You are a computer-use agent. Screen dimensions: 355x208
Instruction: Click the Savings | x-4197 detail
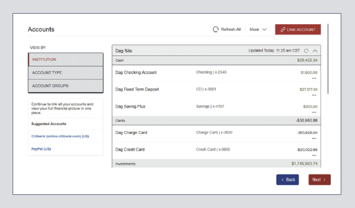pos(210,106)
